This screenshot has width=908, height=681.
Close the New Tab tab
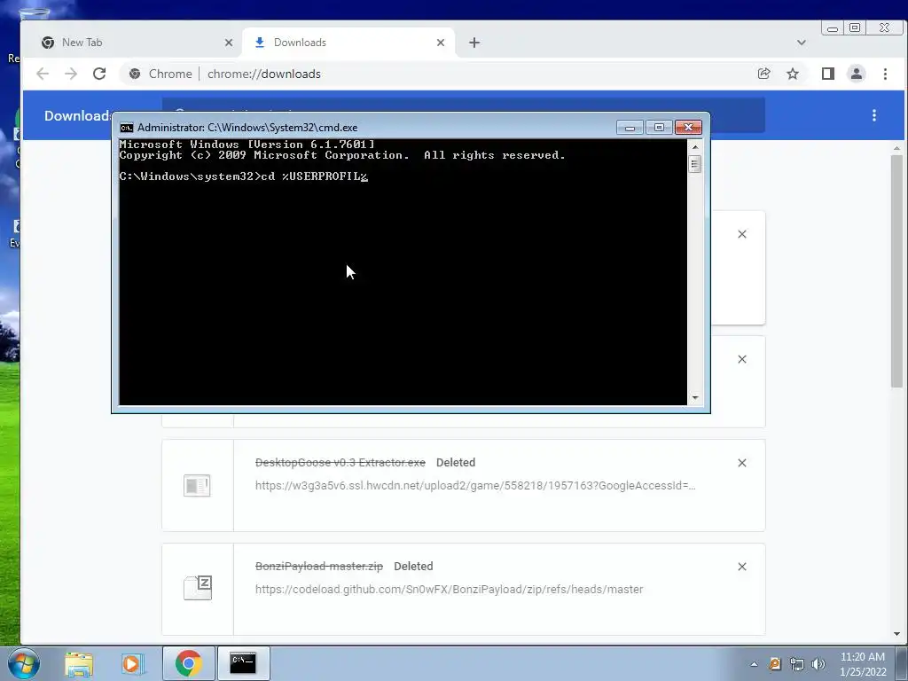(229, 43)
